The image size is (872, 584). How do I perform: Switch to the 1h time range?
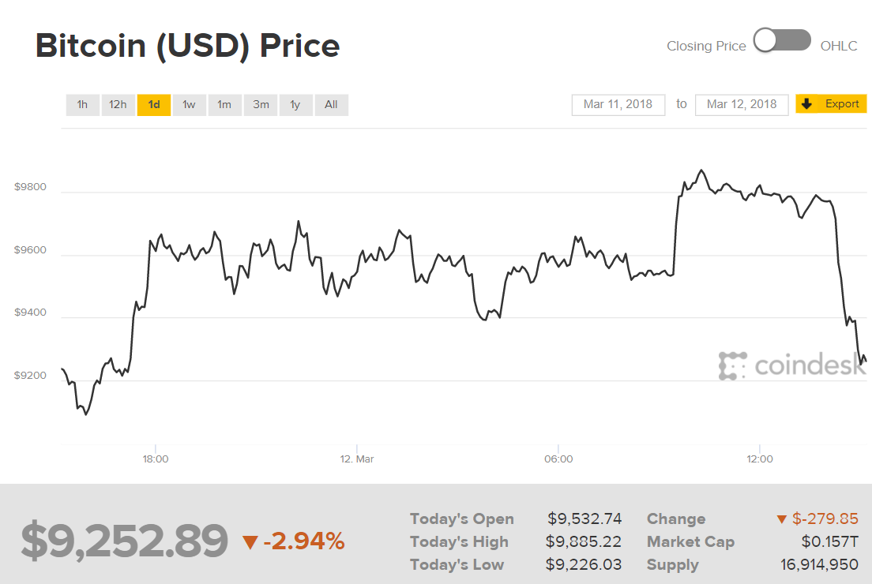tap(82, 105)
